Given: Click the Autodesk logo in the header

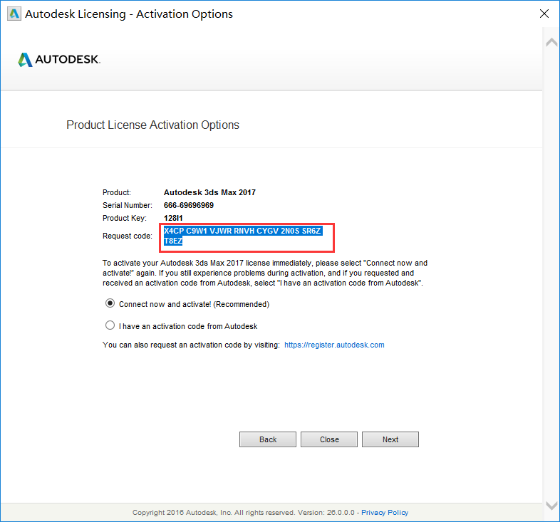Looking at the screenshot, I should pos(59,60).
